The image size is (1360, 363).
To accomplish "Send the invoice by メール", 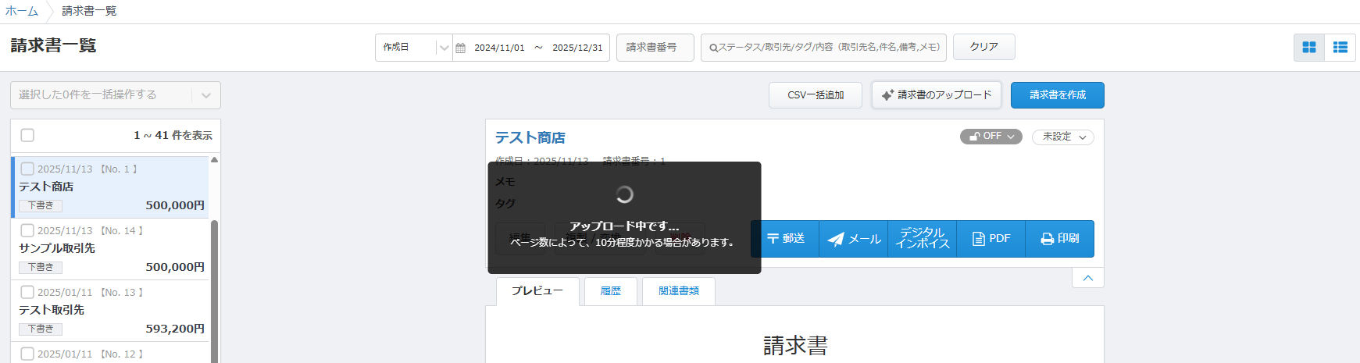I will tap(854, 239).
